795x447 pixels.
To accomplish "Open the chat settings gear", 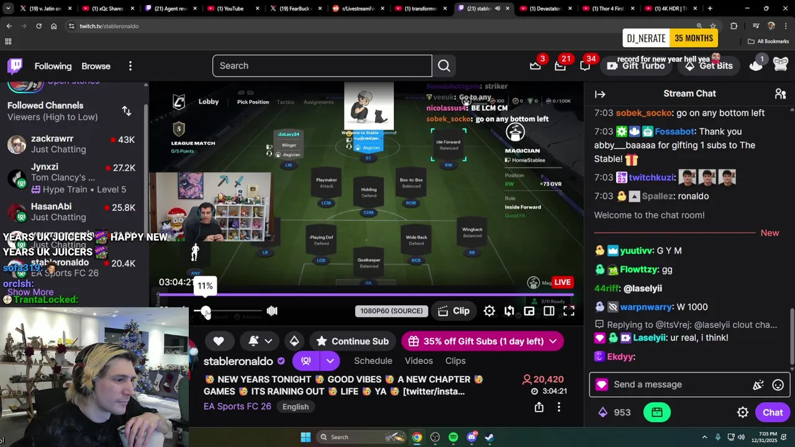I will pyautogui.click(x=743, y=413).
